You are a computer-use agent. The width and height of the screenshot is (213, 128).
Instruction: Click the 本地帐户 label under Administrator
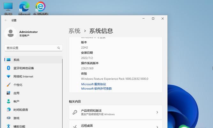coord(24,36)
